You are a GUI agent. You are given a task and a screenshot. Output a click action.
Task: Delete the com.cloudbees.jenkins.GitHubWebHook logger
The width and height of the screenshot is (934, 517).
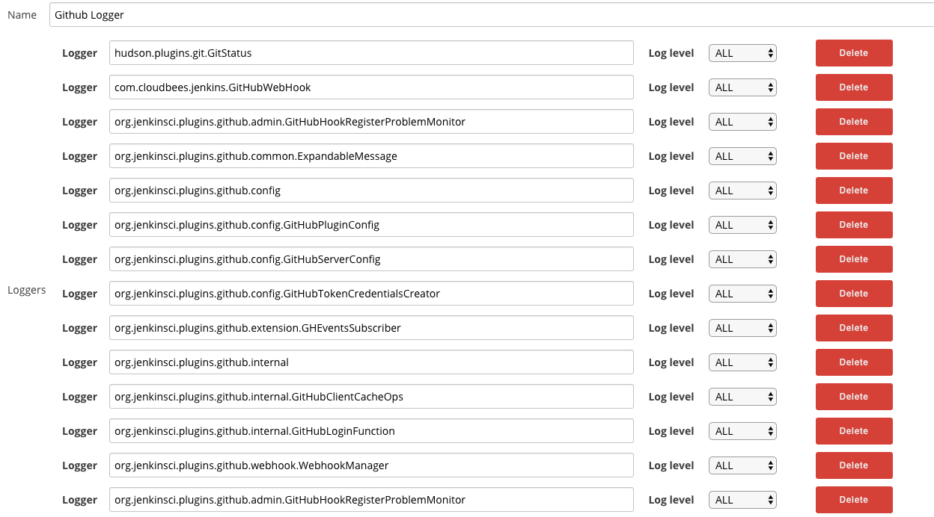[x=853, y=87]
